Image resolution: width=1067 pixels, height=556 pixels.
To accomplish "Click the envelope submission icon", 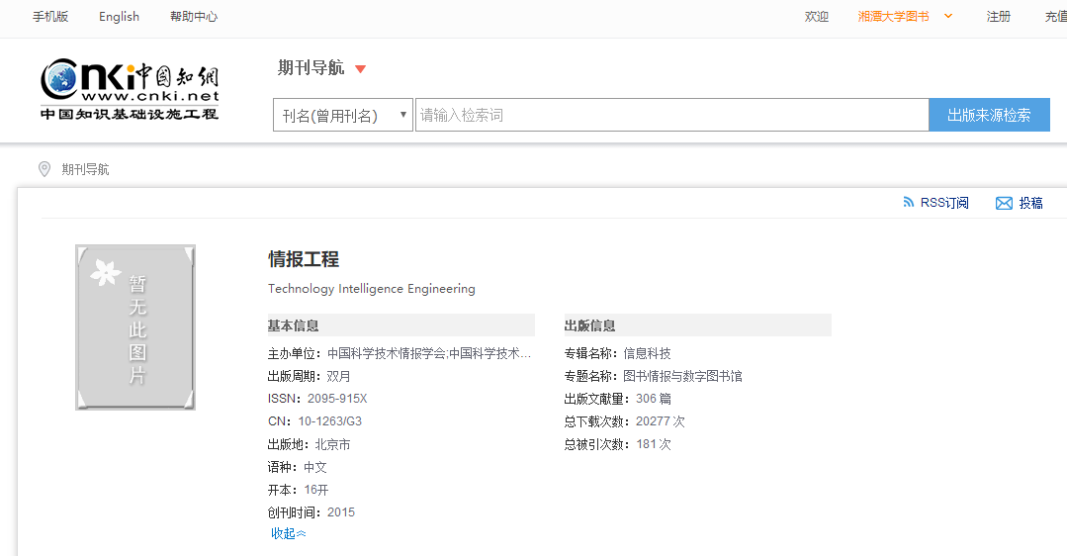I will pos(1004,203).
